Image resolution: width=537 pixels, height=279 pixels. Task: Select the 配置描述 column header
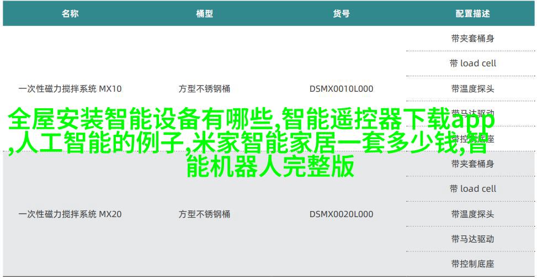point(472,14)
